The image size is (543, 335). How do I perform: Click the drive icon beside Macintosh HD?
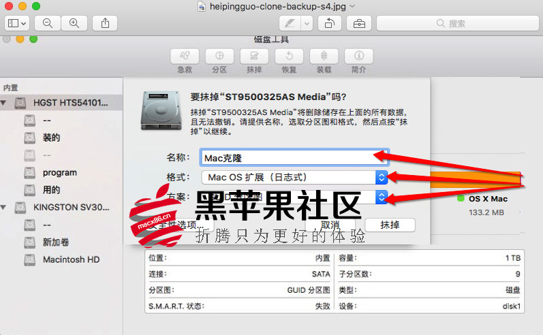(x=30, y=259)
